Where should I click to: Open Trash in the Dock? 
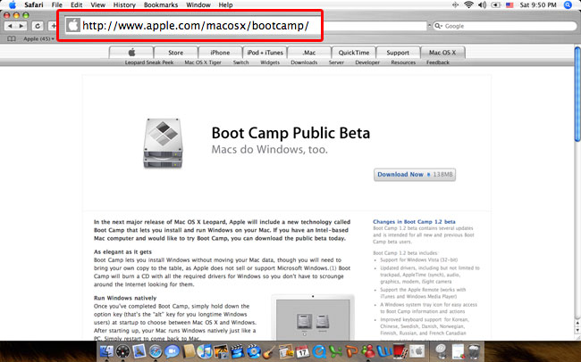[x=474, y=351]
